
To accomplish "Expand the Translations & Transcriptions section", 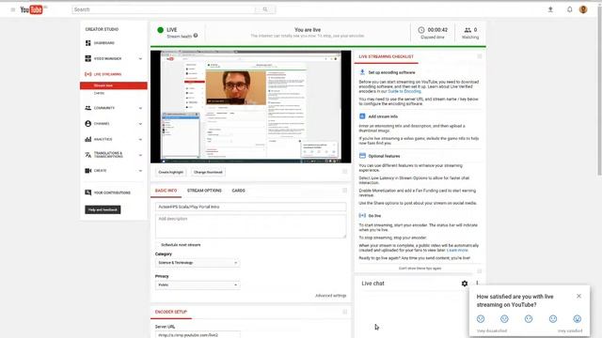I will click(x=140, y=155).
